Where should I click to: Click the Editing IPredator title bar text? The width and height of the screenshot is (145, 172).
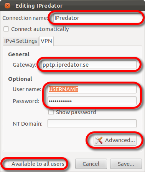[39, 6]
